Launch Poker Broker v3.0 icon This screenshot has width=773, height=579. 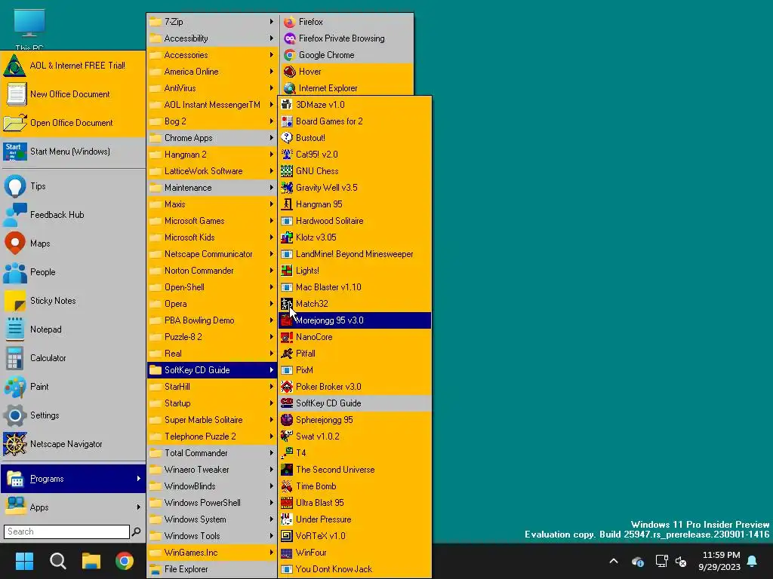point(286,387)
